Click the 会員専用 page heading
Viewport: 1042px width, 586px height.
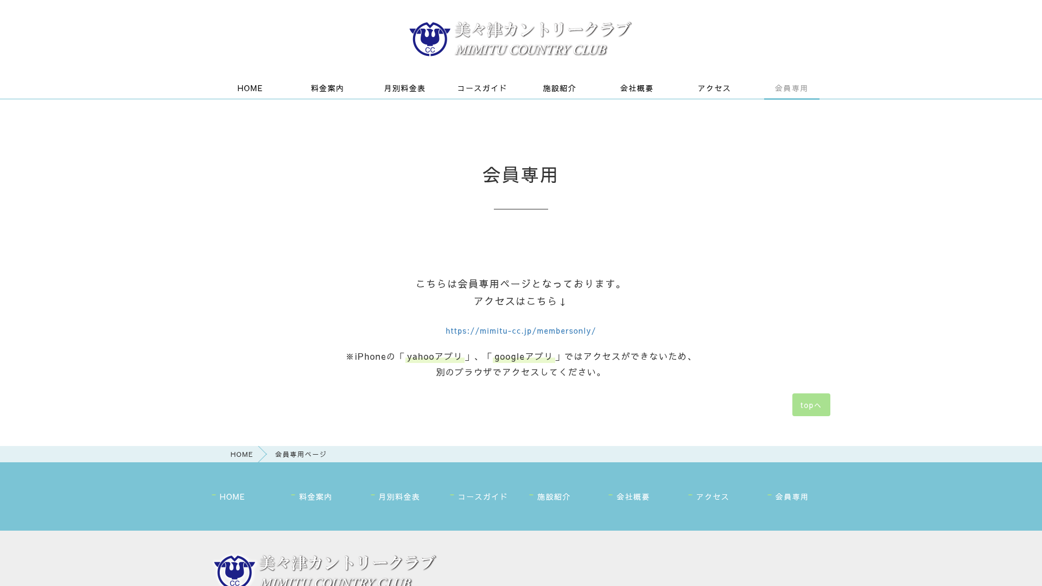click(520, 175)
